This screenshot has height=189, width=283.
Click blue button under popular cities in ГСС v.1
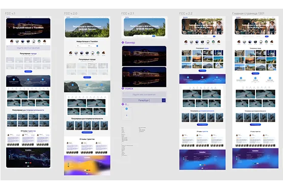click(x=28, y=72)
